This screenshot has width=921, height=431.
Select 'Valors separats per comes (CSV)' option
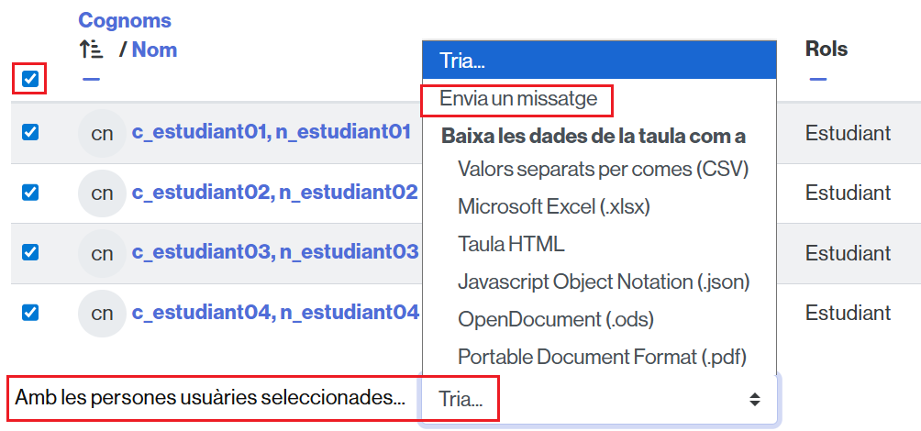point(603,170)
